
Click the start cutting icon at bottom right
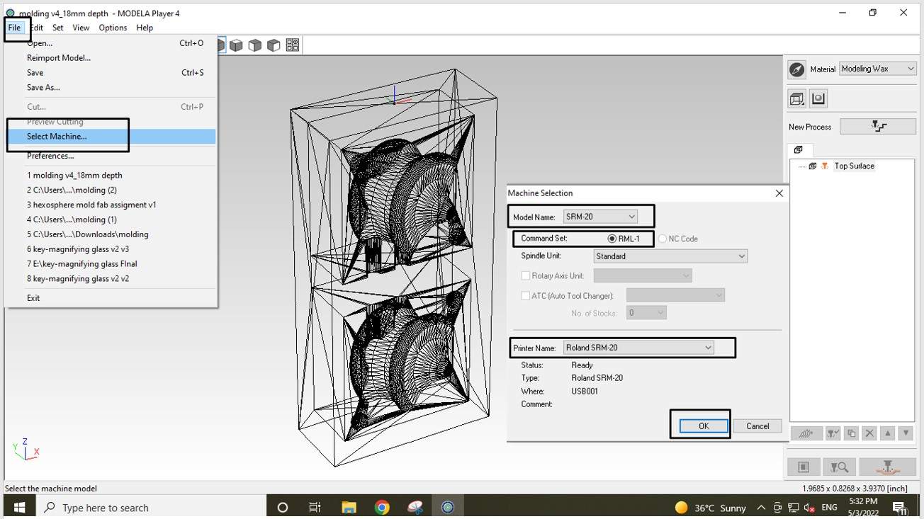click(x=887, y=467)
